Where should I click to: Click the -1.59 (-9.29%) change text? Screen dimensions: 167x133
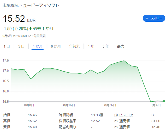pyautogui.click(x=15, y=29)
